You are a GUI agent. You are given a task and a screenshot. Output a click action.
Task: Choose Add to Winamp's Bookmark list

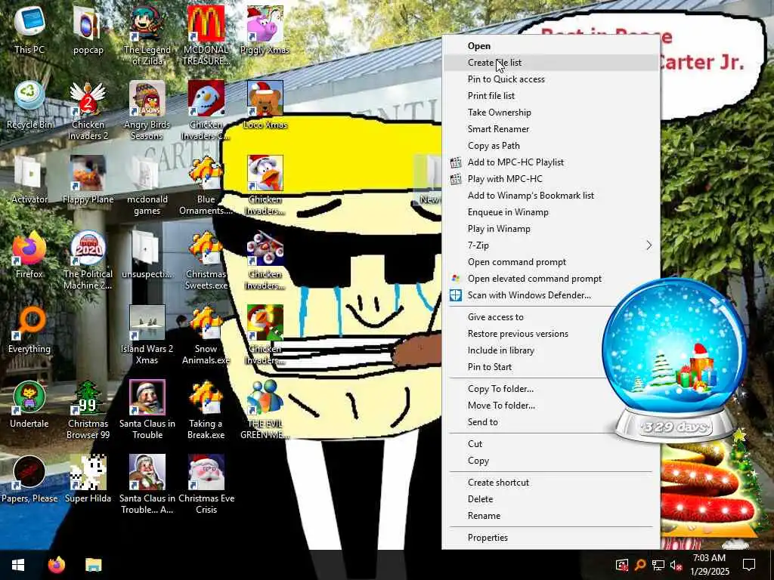pos(551,196)
